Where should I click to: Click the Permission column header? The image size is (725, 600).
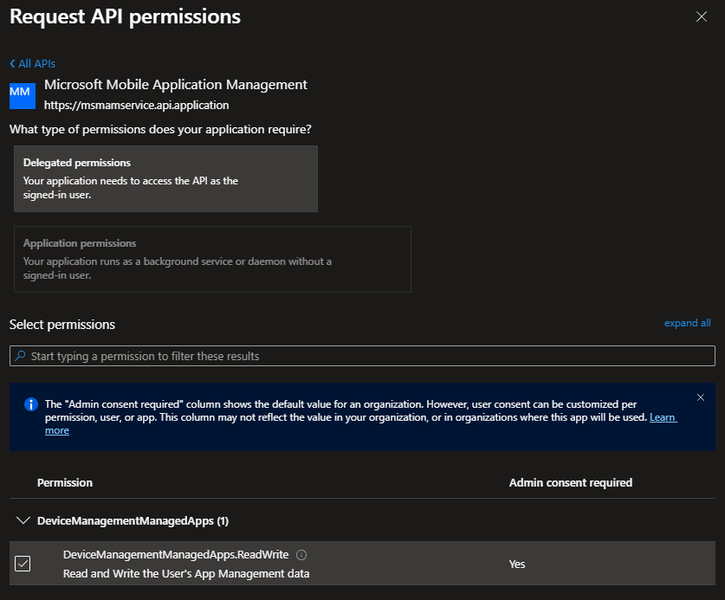tap(65, 482)
